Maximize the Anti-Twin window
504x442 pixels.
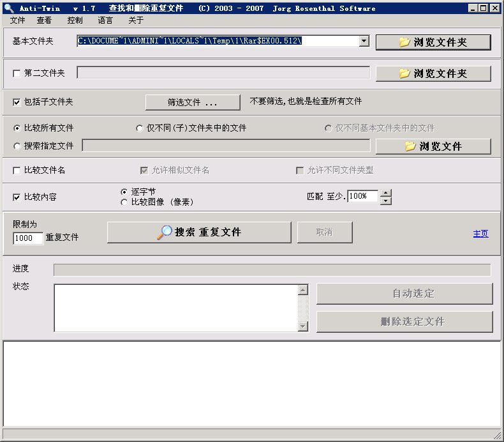483,8
